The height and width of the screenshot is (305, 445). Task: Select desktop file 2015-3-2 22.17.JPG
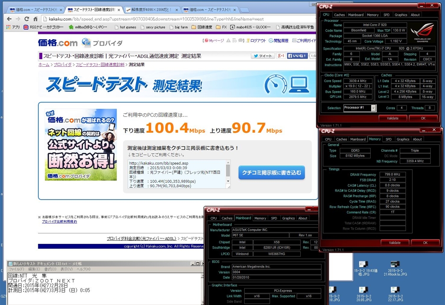[x=395, y=294]
